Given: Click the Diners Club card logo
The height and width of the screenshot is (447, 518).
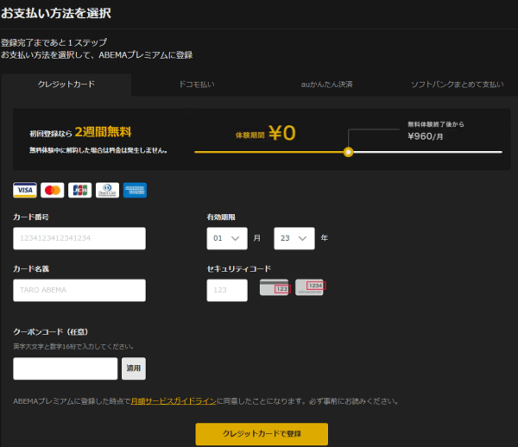Looking at the screenshot, I should (107, 190).
